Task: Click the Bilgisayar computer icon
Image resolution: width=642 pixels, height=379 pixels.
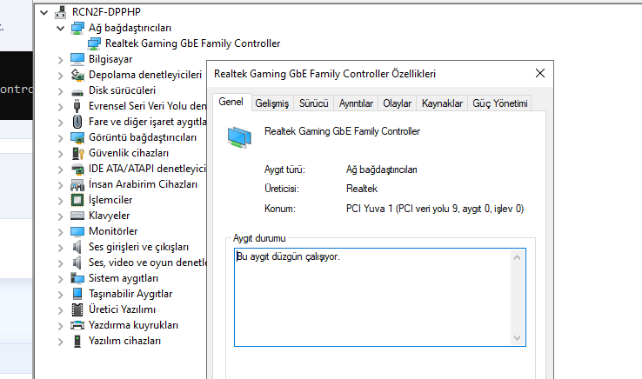Action: 78,59
